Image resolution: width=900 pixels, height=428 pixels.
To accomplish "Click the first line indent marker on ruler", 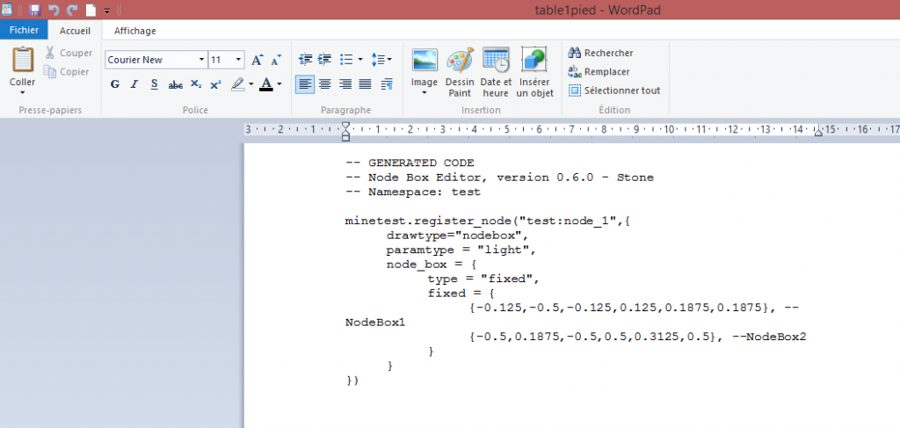I will [x=345, y=125].
